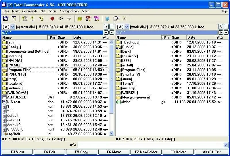Open the Net menu

coord(43,11)
